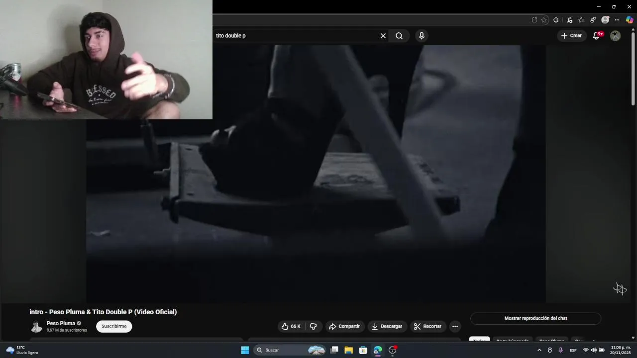Screen dimensions: 637x358
Task: Click the round tray icon beside the chevron
Action: pos(550,350)
